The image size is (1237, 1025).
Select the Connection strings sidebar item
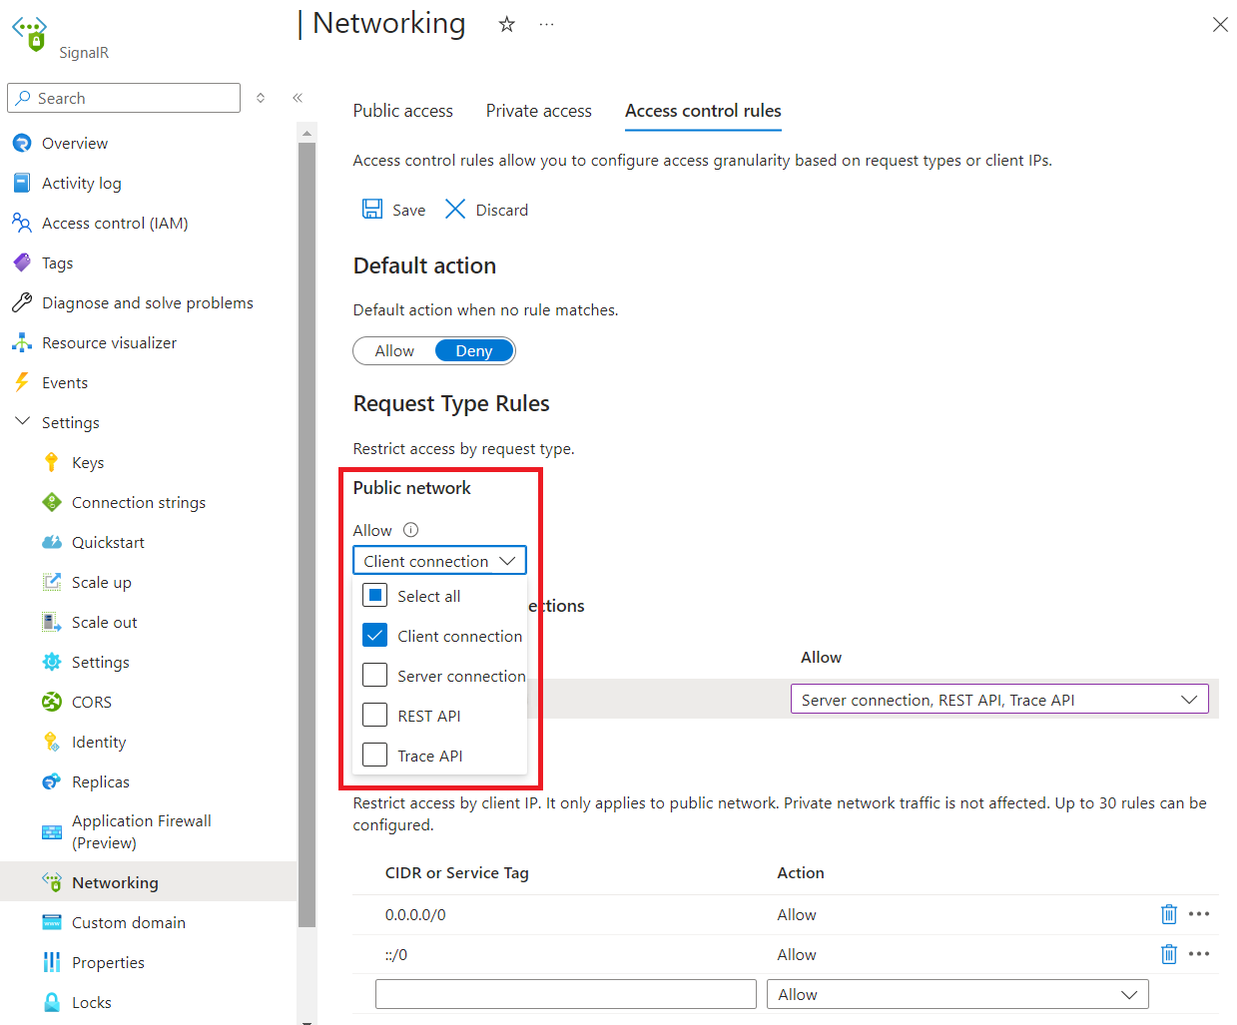click(x=138, y=502)
